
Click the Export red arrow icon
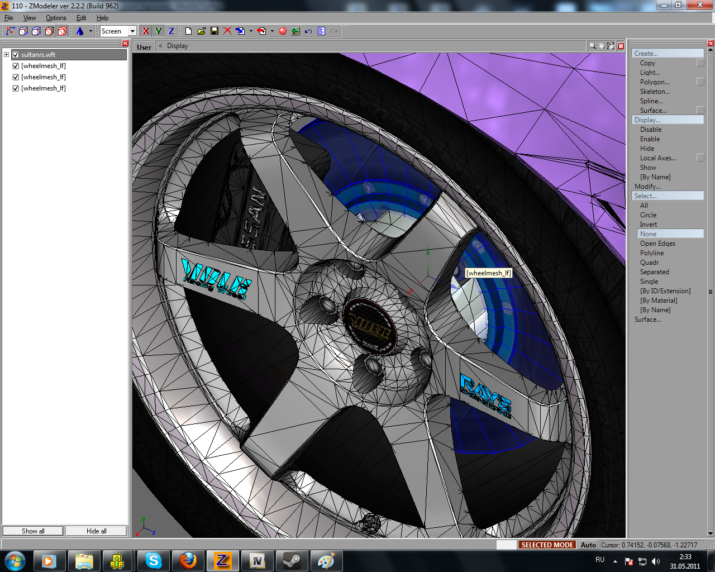(x=261, y=31)
